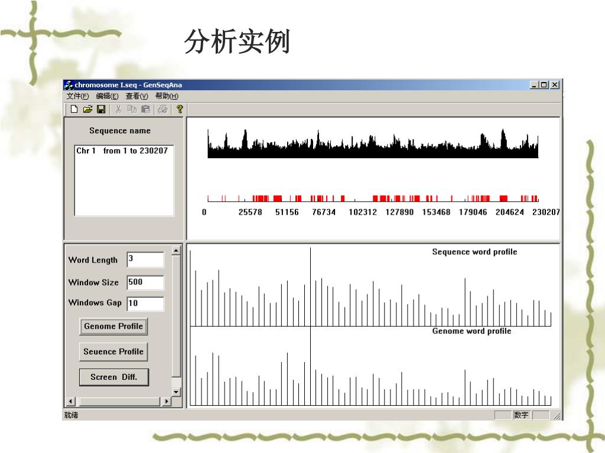
Task: Click the 'Genome word profile' label
Action: 471,331
